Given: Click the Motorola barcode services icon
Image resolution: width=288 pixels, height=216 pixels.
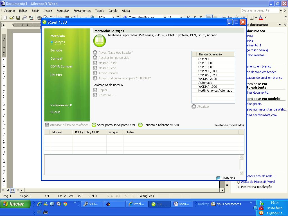Looking at the screenshot, I should tap(99, 40).
